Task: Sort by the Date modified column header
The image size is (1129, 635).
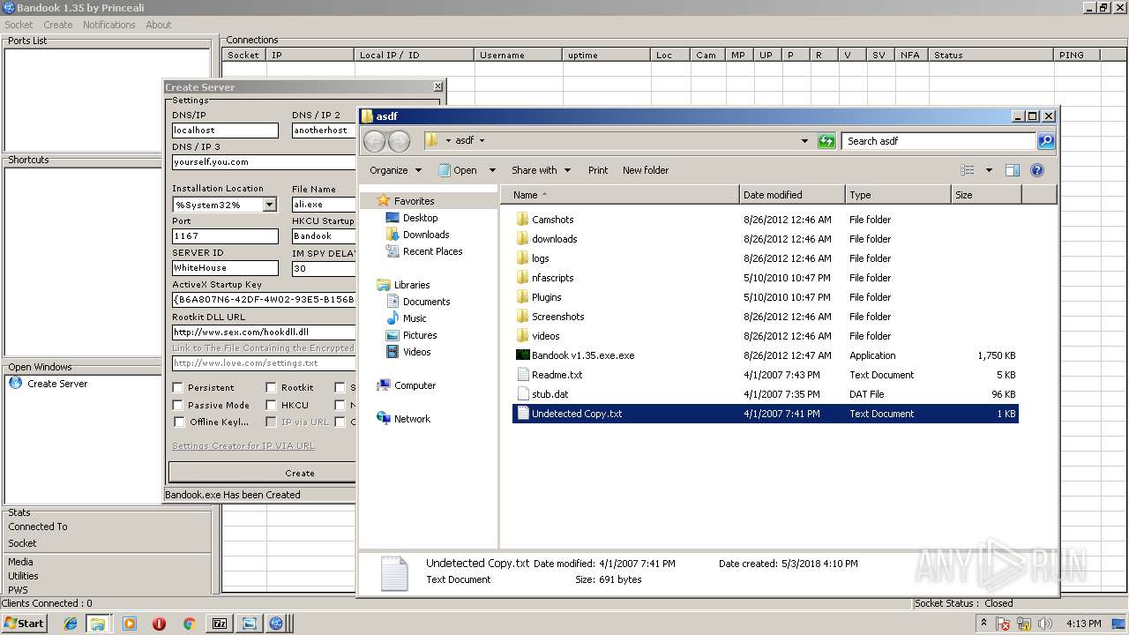Action: [x=793, y=195]
